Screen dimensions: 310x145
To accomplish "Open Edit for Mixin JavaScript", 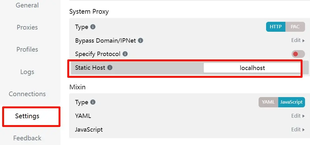I will tap(298, 129).
